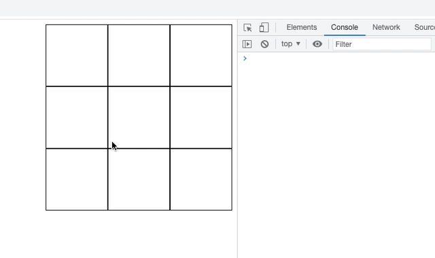
Task: Open the Network tab
Action: (x=386, y=27)
